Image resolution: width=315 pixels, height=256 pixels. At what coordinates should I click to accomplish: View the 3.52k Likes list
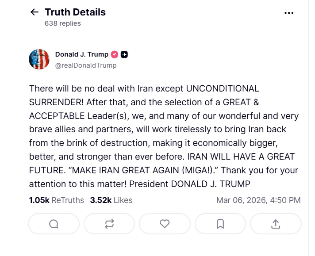tap(111, 200)
